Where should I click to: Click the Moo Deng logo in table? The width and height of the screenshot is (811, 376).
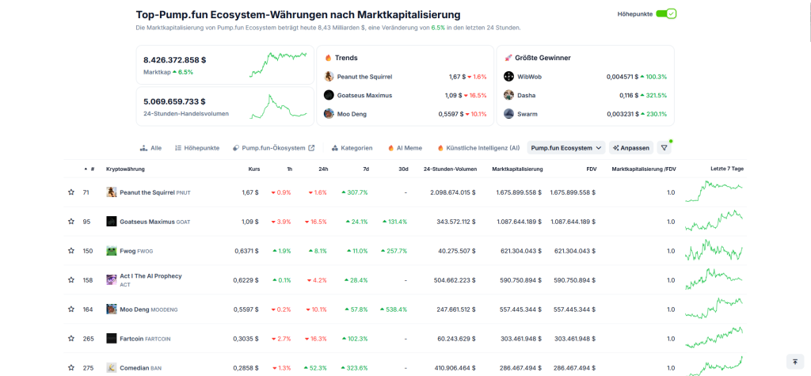[111, 309]
